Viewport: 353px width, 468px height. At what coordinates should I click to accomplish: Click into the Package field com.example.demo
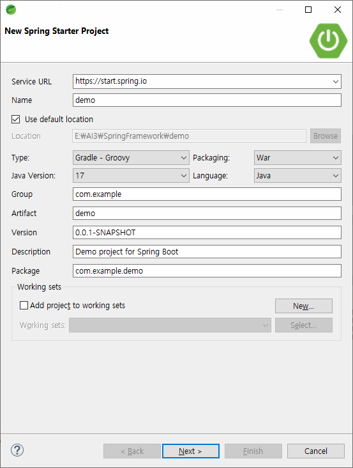pos(207,270)
